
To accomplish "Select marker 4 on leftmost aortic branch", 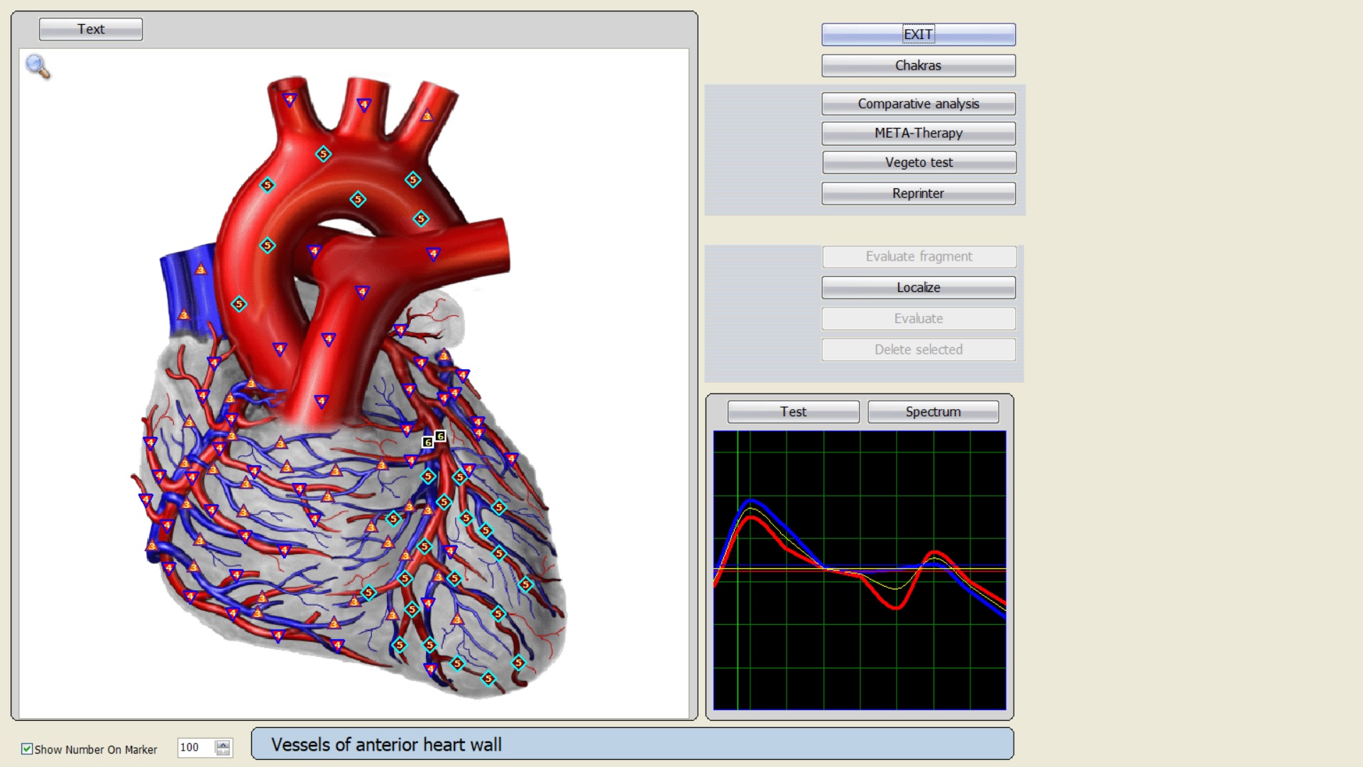I will point(290,99).
